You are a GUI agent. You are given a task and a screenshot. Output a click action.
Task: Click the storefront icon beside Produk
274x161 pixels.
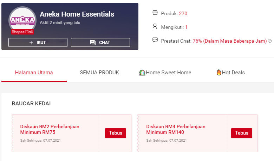tap(155, 13)
